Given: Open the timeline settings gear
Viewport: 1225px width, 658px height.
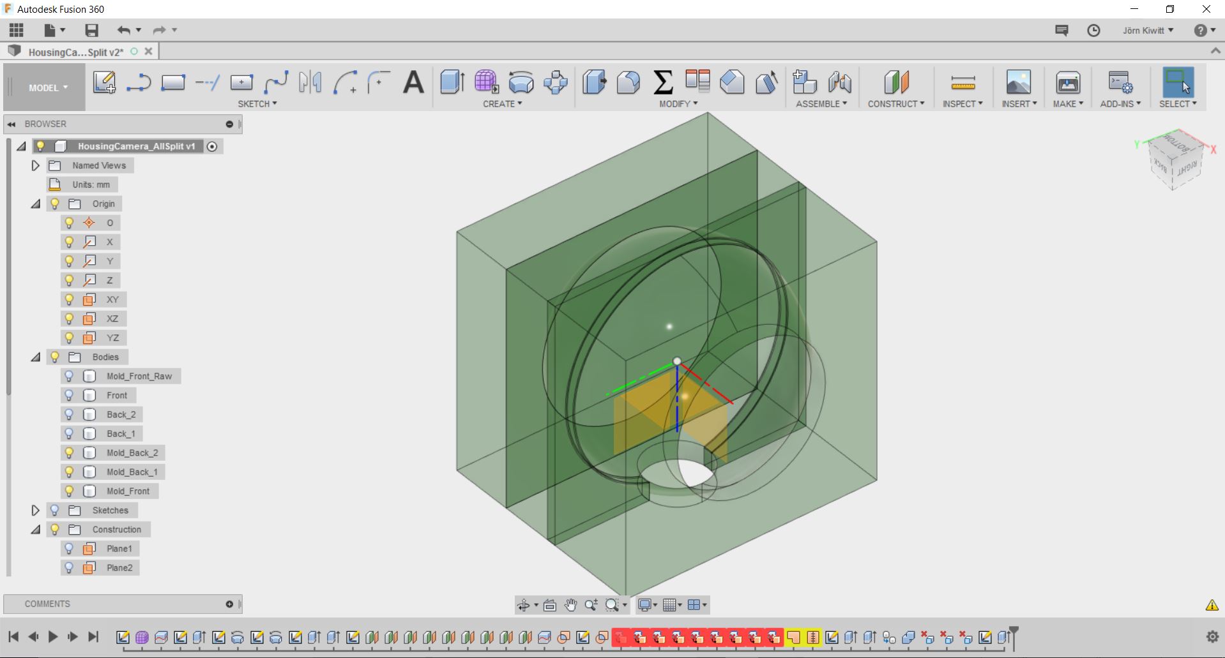Looking at the screenshot, I should pyautogui.click(x=1212, y=636).
